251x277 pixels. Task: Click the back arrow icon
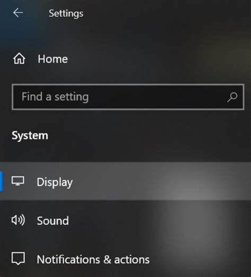[18, 13]
